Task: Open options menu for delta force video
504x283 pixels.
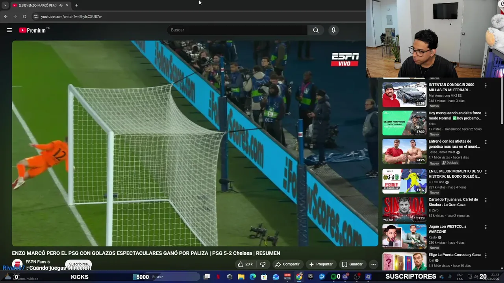Action: click(485, 114)
